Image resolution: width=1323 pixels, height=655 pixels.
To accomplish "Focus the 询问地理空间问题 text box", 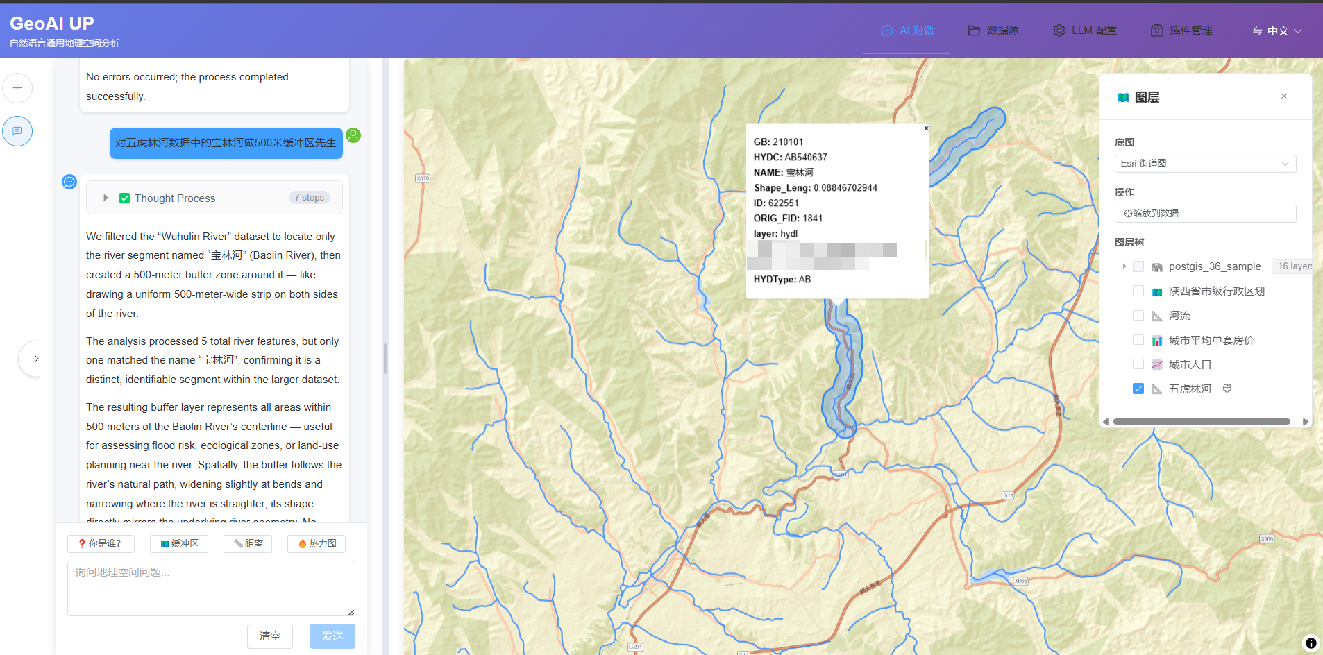I will coord(211,588).
